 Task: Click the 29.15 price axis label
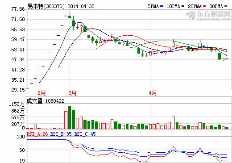[18, 90]
